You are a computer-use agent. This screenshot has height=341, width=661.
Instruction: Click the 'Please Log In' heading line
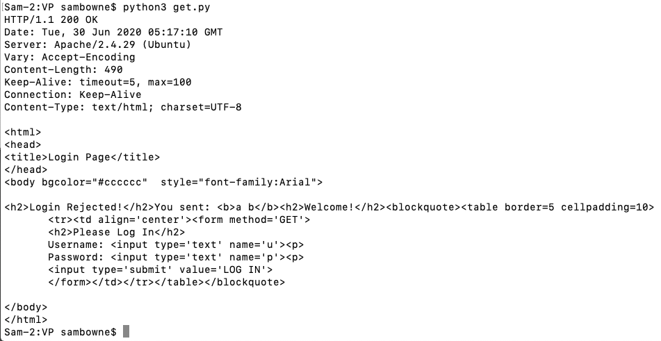tap(116, 232)
